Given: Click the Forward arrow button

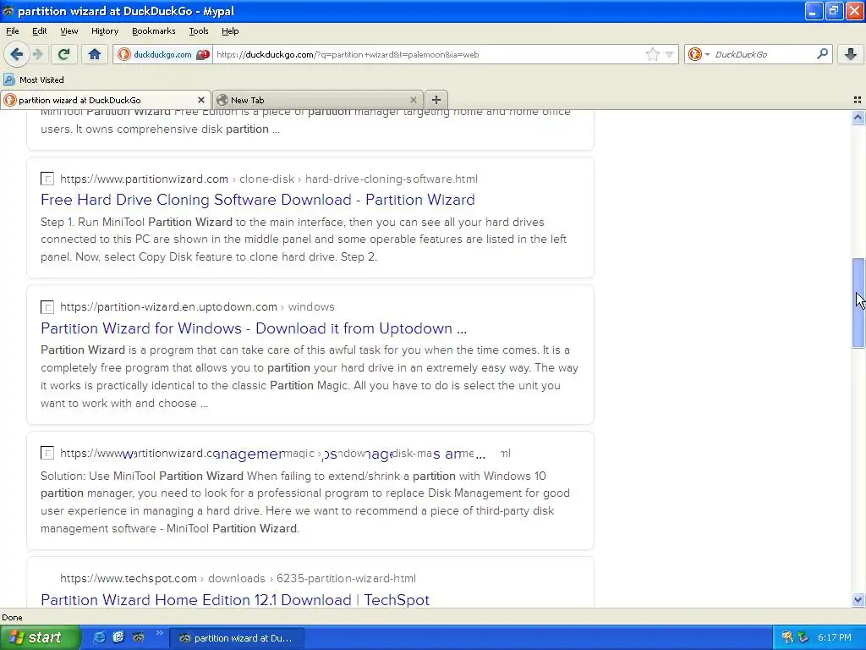Looking at the screenshot, I should [37, 54].
